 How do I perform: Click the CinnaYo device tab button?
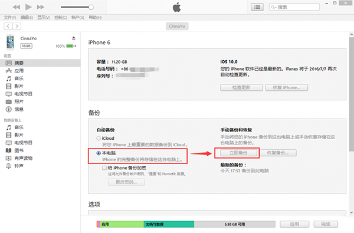177,26
